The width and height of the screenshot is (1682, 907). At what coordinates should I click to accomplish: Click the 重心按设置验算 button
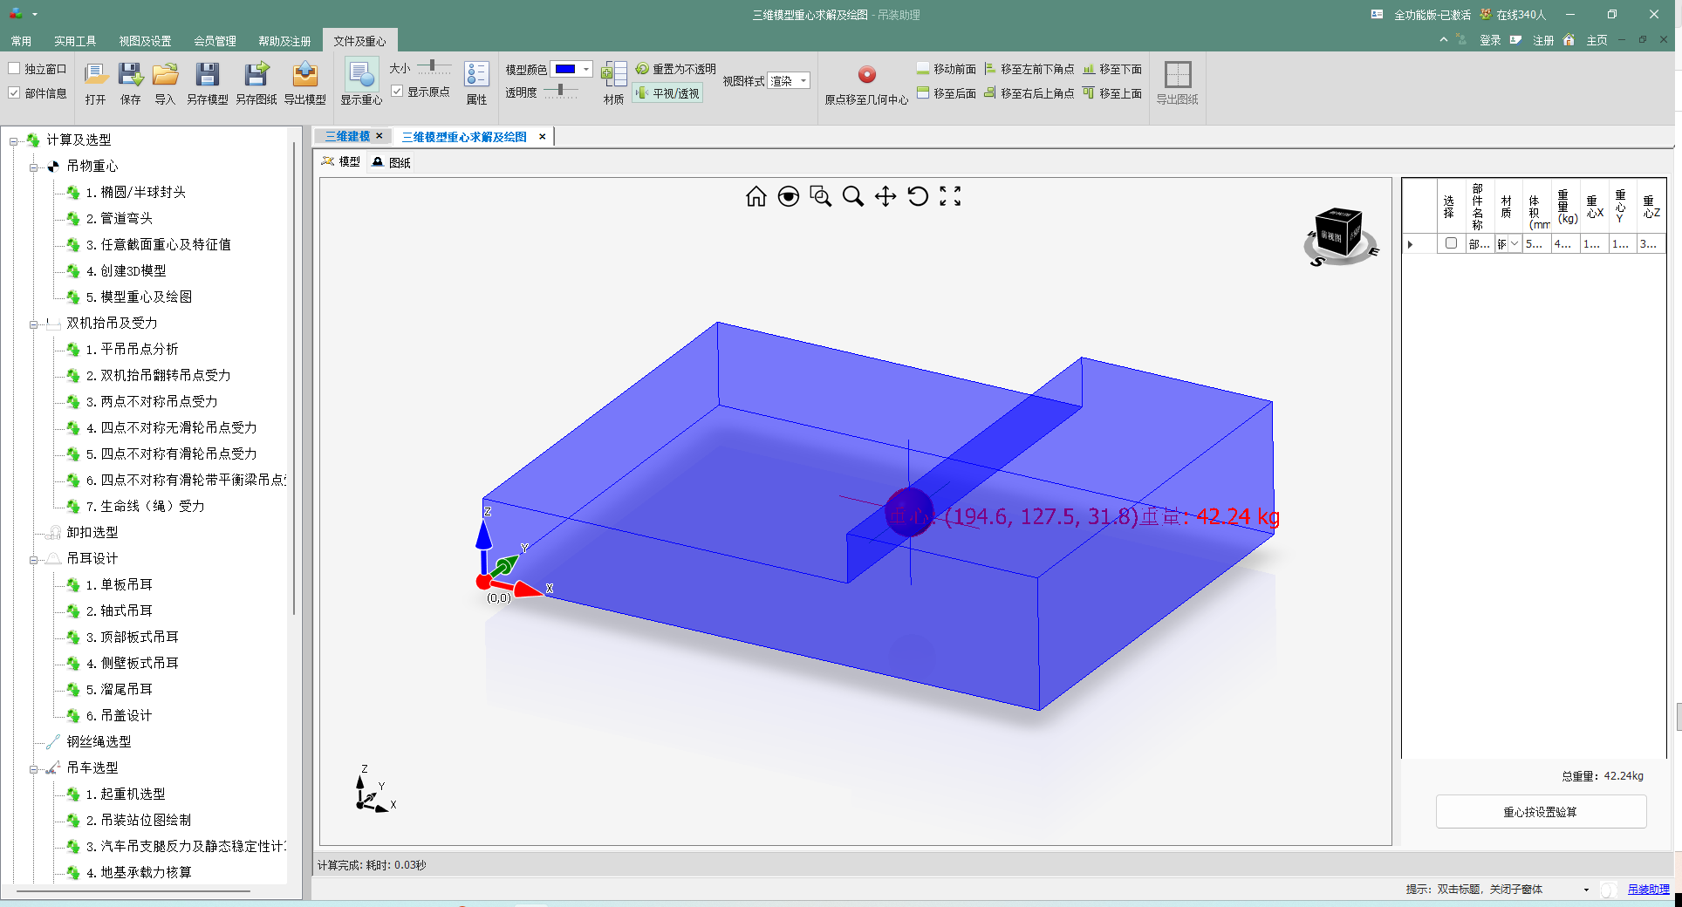(x=1541, y=812)
